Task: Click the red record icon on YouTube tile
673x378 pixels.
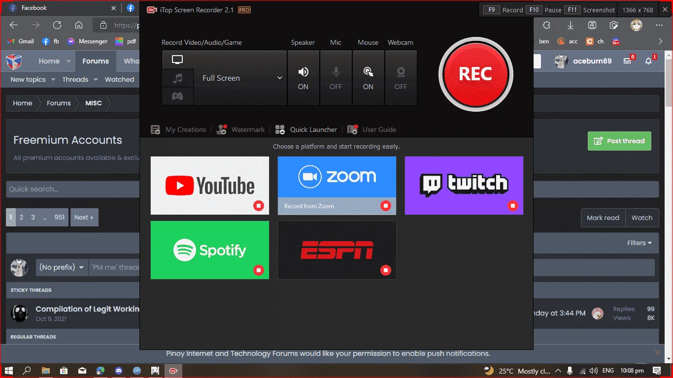Action: [x=259, y=206]
